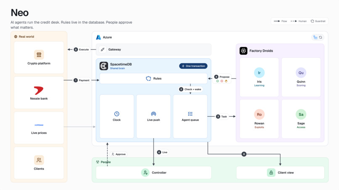Viewport: 339px width, 190px height.
Task: Click the Client view lock icon
Action: tap(271, 172)
